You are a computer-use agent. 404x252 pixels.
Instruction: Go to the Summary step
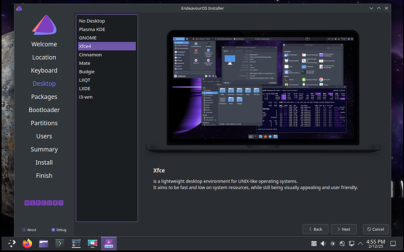click(44, 149)
